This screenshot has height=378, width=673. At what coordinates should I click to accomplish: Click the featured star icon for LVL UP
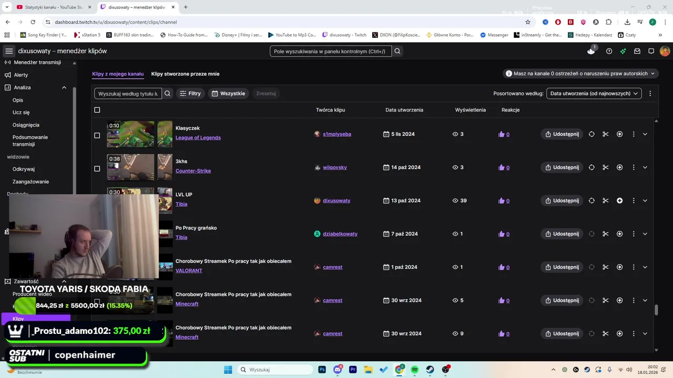tap(619, 201)
